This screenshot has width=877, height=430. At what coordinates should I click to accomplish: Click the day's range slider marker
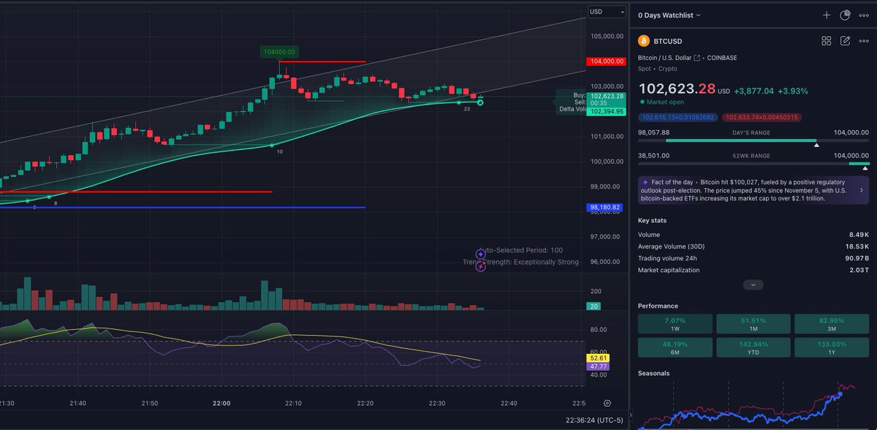point(816,145)
